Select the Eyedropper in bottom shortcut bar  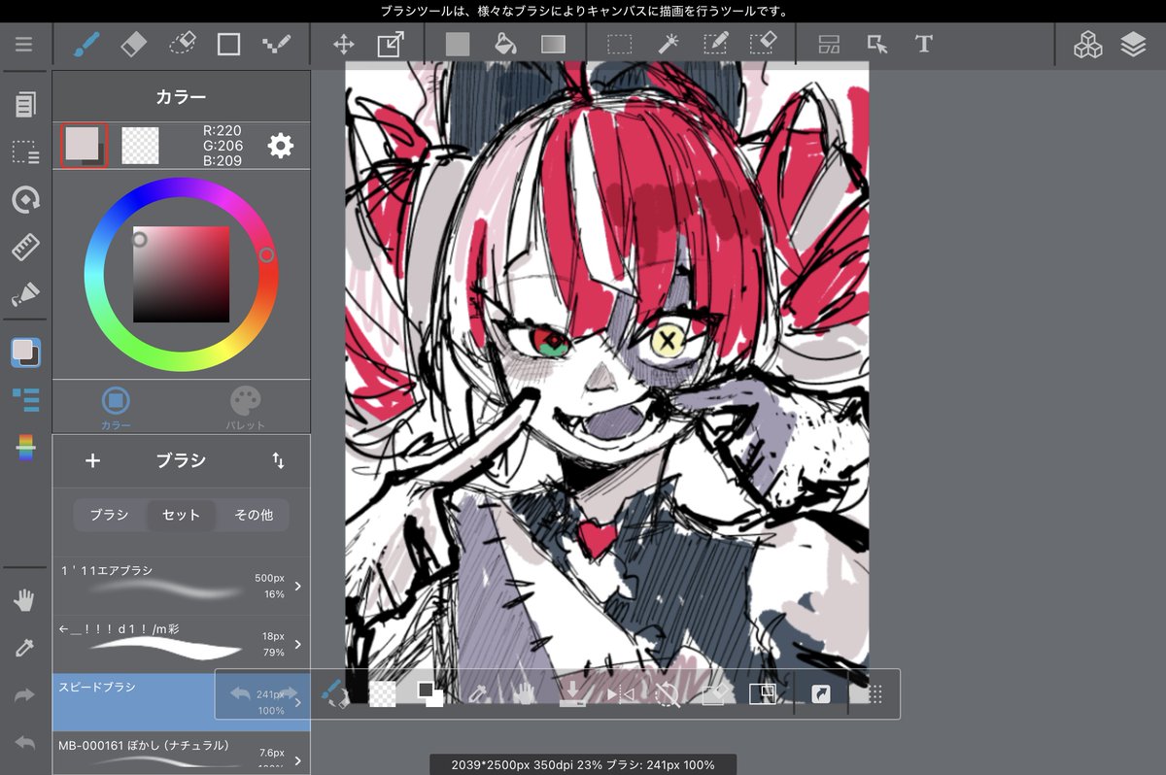pyautogui.click(x=477, y=693)
